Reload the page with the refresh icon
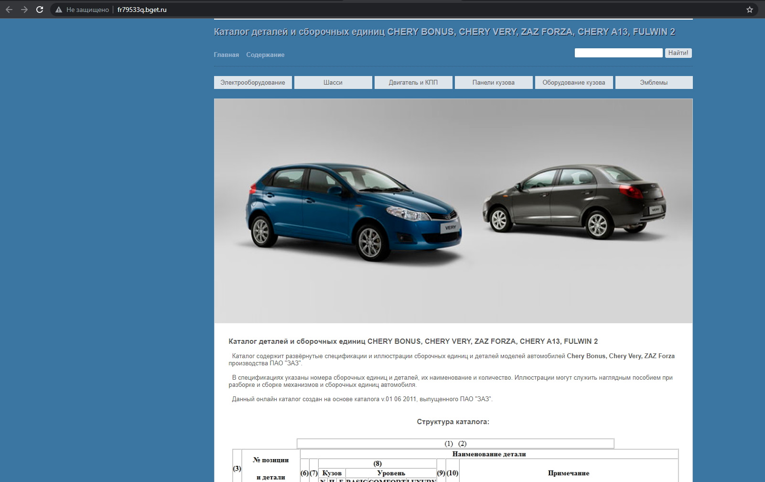 point(40,10)
